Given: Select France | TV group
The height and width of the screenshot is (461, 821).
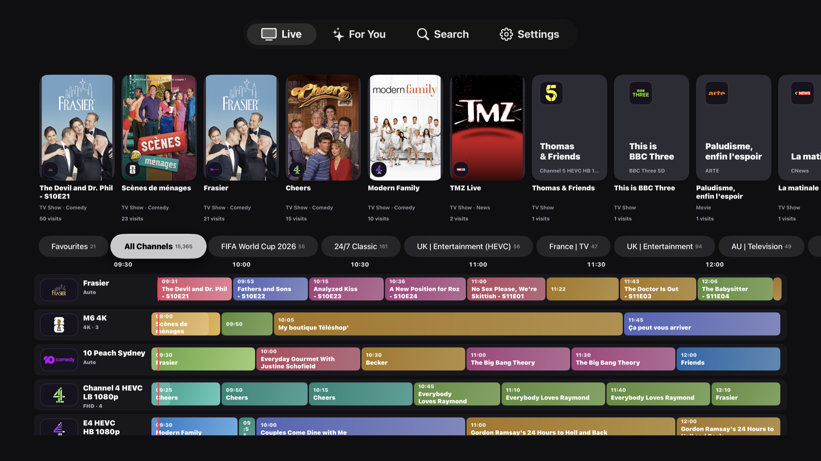Looking at the screenshot, I should point(573,246).
